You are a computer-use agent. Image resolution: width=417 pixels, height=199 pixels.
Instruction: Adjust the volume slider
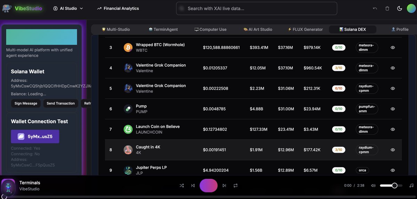coord(391,185)
